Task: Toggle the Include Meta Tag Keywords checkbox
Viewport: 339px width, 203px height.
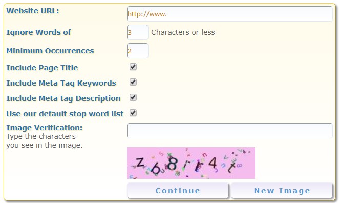Action: pos(133,82)
